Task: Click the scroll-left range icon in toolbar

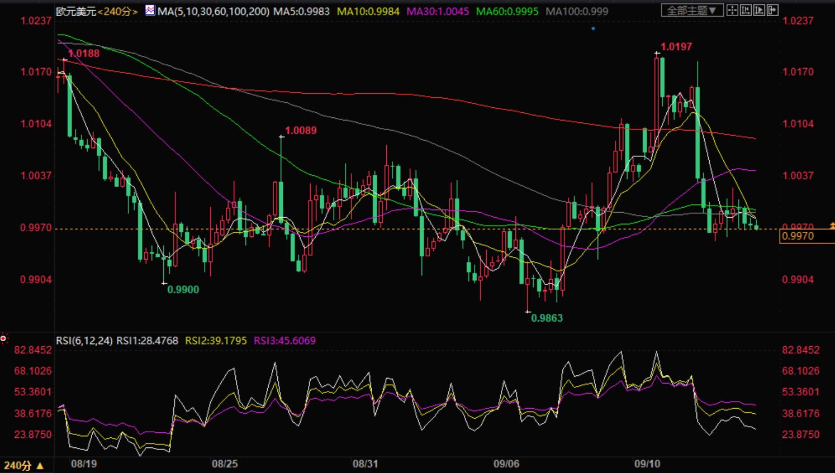Action: 746,10
